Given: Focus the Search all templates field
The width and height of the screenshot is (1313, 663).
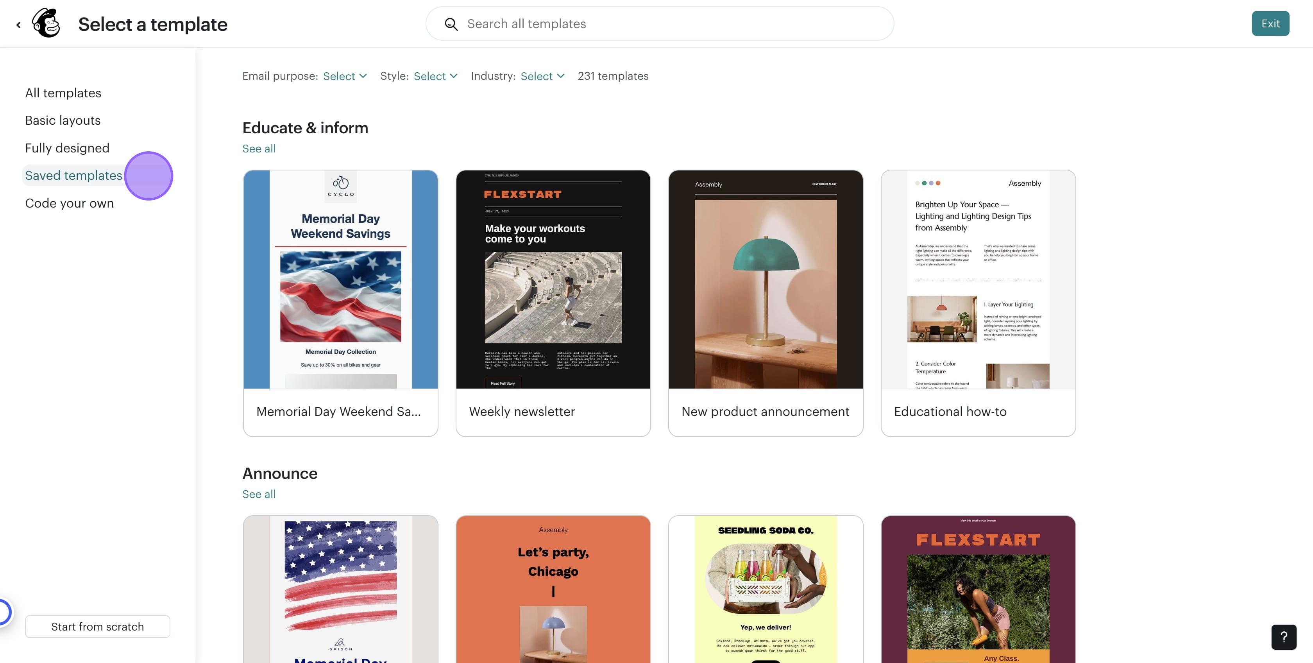Looking at the screenshot, I should click(663, 24).
